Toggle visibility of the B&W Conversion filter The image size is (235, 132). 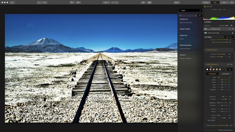[x=231, y=64]
